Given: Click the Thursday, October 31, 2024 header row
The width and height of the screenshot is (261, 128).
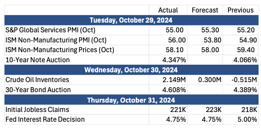Looking at the screenshot, I should click(131, 100).
